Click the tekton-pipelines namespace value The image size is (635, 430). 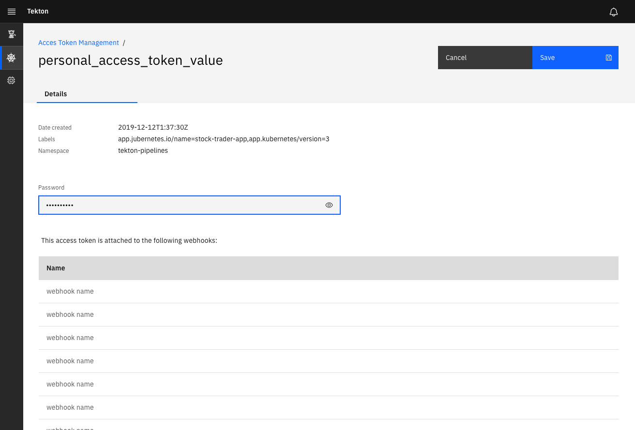pyautogui.click(x=143, y=150)
